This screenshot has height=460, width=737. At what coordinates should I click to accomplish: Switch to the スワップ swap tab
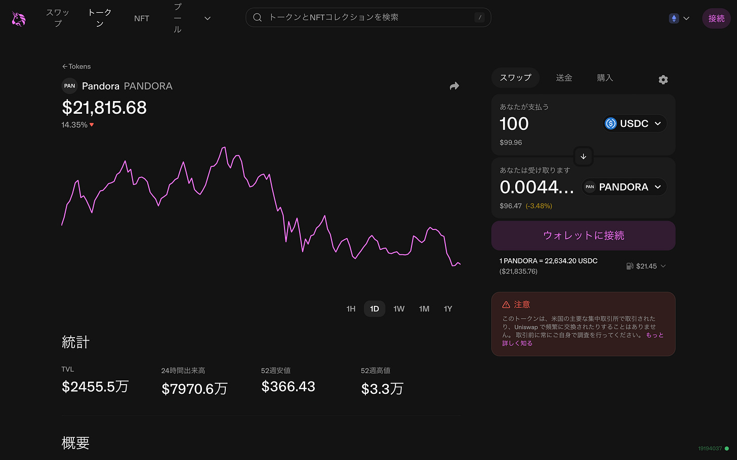[515, 78]
